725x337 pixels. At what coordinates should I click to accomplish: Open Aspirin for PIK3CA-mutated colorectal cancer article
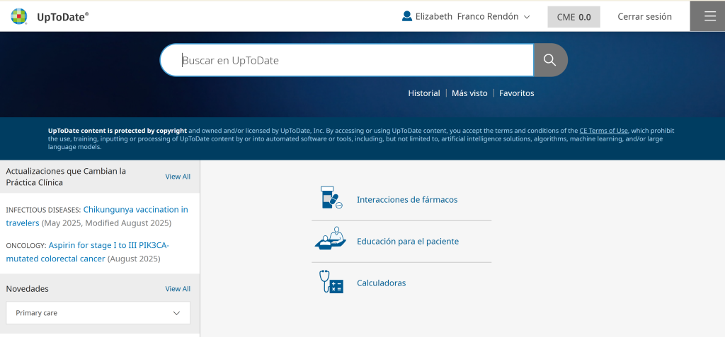point(88,252)
